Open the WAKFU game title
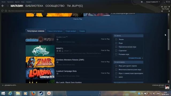Image resolution: width=171 pixels, height=96 pixels. (x=60, y=48)
